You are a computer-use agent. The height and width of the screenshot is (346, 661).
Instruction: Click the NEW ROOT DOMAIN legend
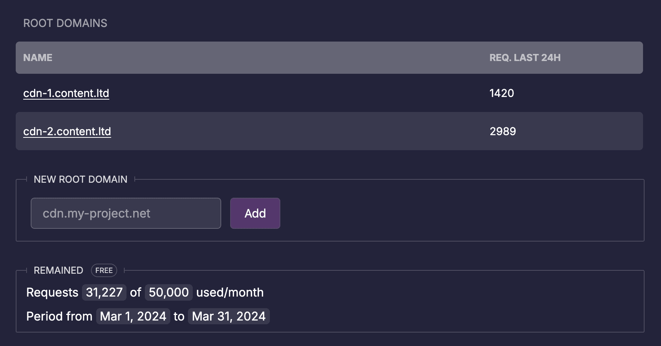click(x=80, y=179)
